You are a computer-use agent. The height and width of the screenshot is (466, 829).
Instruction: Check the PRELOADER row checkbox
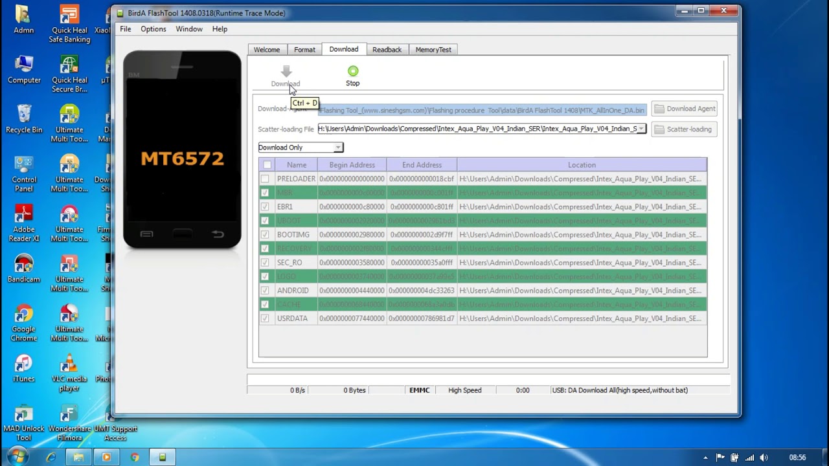click(x=265, y=179)
